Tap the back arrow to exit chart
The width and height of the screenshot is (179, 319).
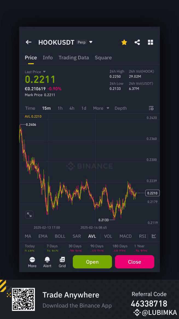pos(28,42)
